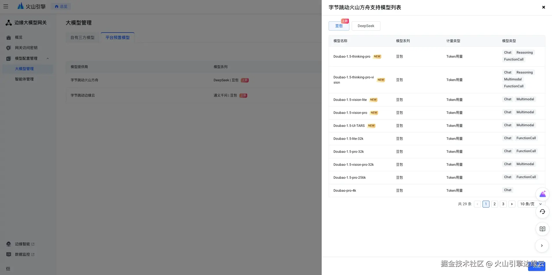Viewport: 552px width, 275px height.
Task: Click the 共 29 条 total count
Action: coord(465,204)
